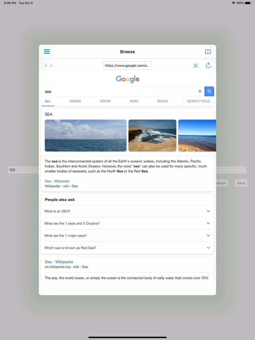Select the ALL results tab
Viewport: 255px width, 340px height.
(x=48, y=101)
